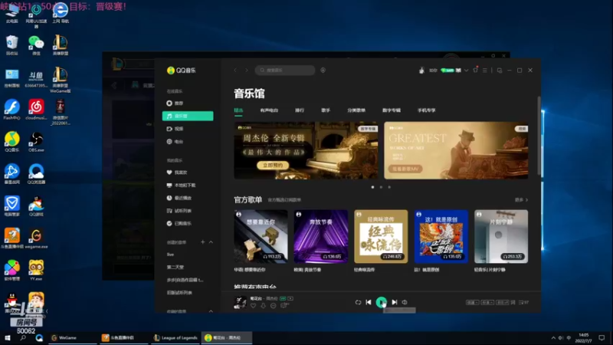Skip to the next track

pyautogui.click(x=395, y=302)
